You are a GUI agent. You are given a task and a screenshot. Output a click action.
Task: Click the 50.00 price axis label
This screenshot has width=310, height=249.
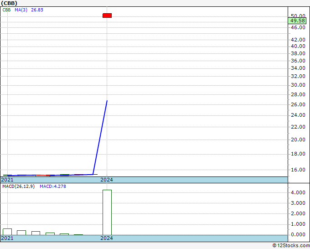pyautogui.click(x=298, y=16)
